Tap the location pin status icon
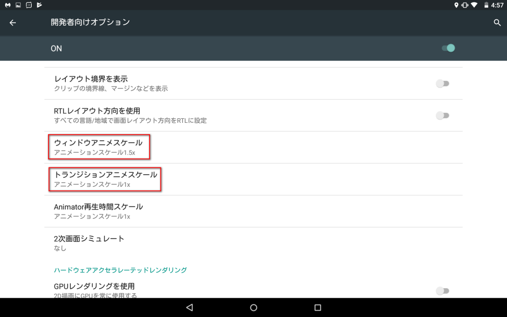Viewport: 507px width, 317px height. 456,5
